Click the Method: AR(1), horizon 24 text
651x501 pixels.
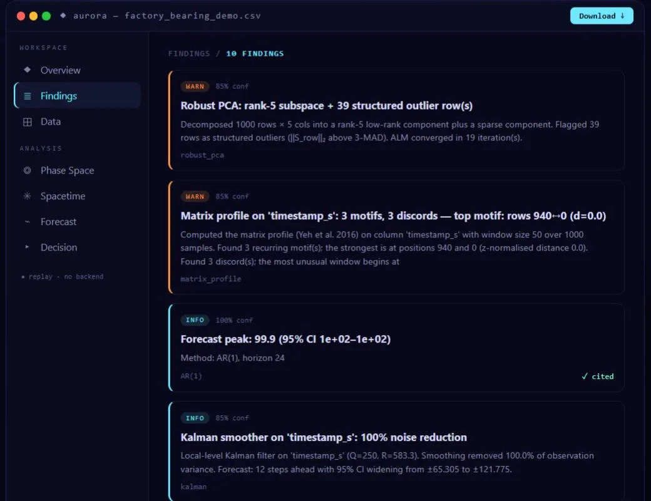coord(232,358)
